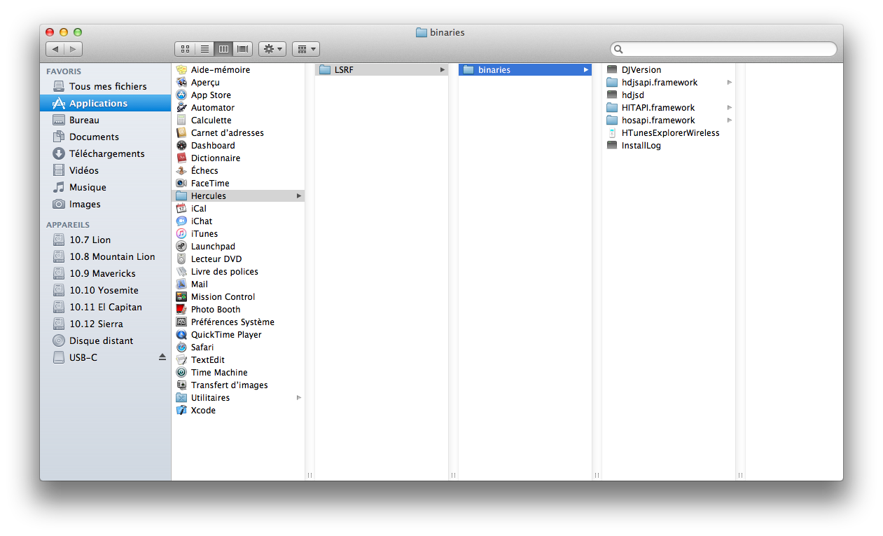Select FaceTime application
Image resolution: width=883 pixels, height=536 pixels.
(x=239, y=183)
